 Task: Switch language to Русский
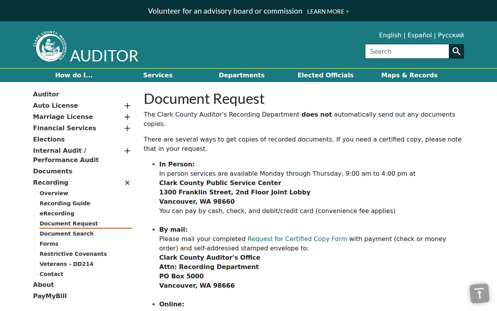click(451, 35)
